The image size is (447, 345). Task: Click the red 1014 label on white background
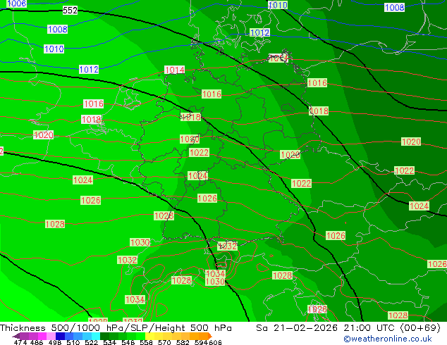coord(174,70)
